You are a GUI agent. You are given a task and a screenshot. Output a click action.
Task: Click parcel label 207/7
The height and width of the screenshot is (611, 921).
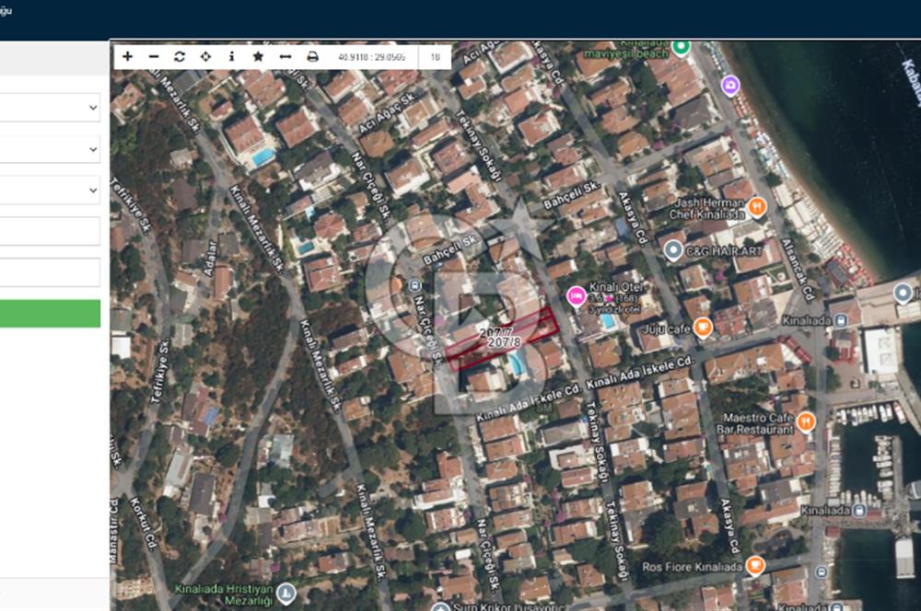coord(496,333)
